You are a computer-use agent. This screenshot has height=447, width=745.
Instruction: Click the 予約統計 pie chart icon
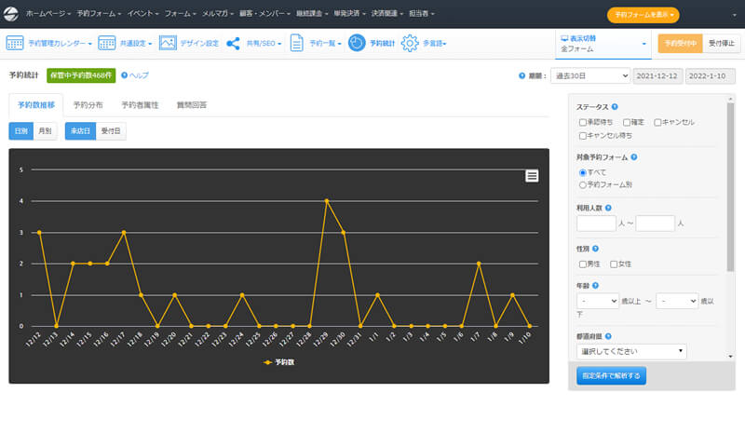[357, 43]
